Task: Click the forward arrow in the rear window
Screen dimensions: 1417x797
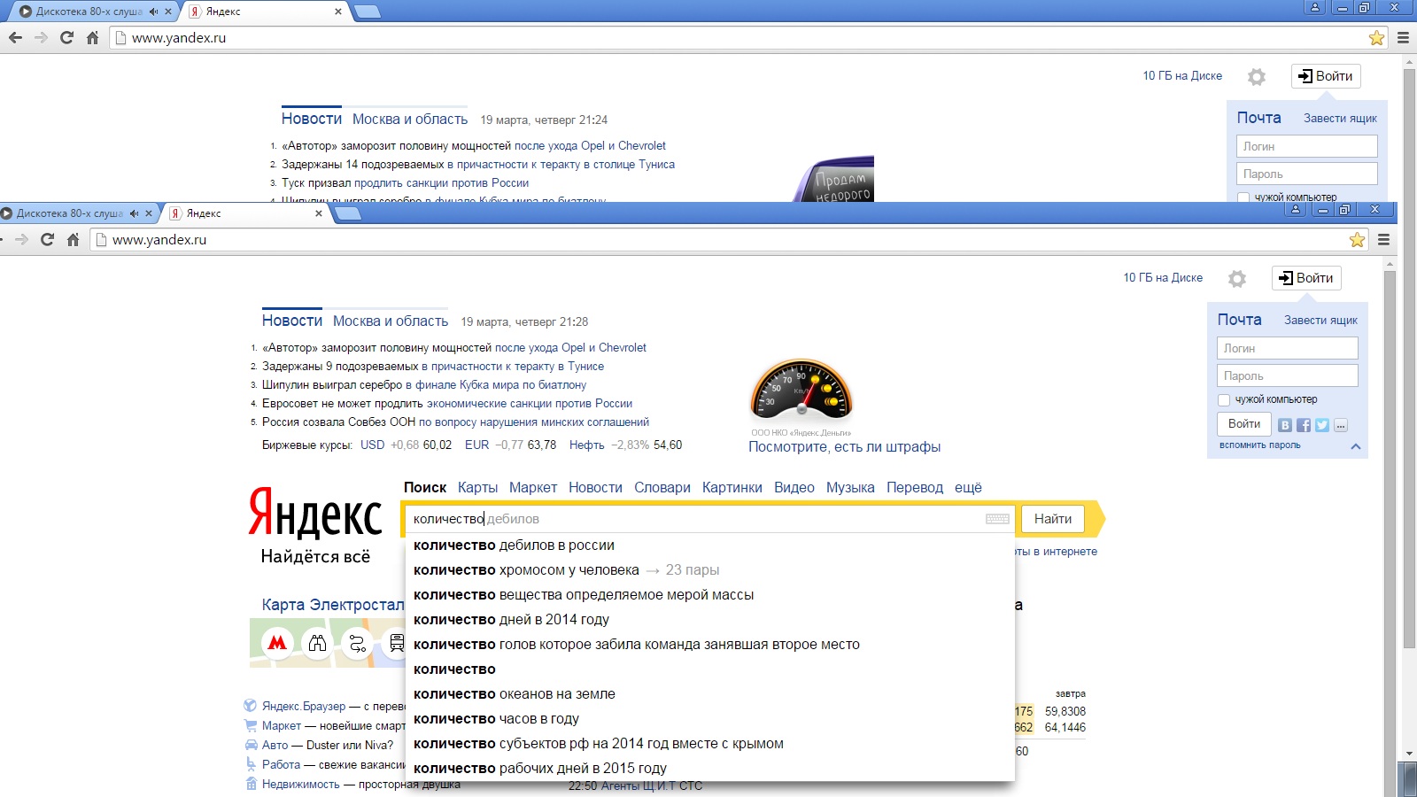Action: (x=41, y=37)
